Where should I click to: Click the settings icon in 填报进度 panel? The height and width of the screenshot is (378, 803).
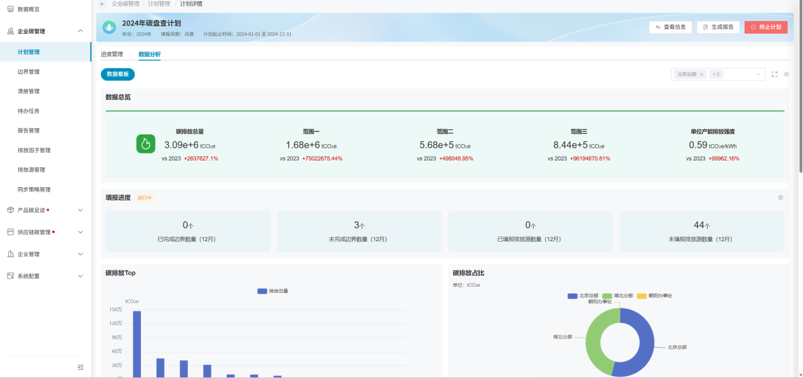(x=781, y=197)
